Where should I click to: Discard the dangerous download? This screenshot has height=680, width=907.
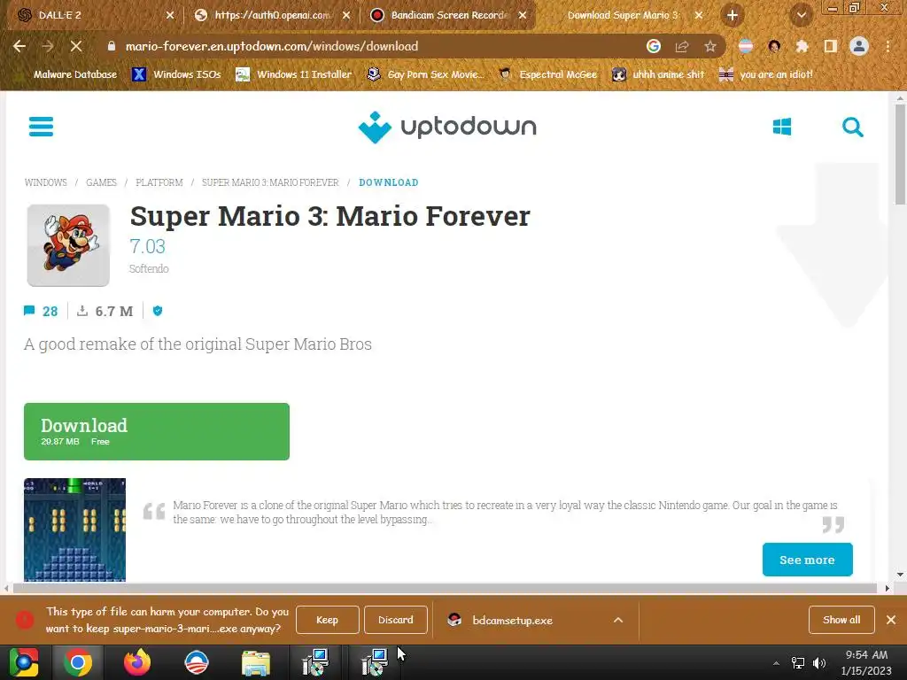(396, 620)
